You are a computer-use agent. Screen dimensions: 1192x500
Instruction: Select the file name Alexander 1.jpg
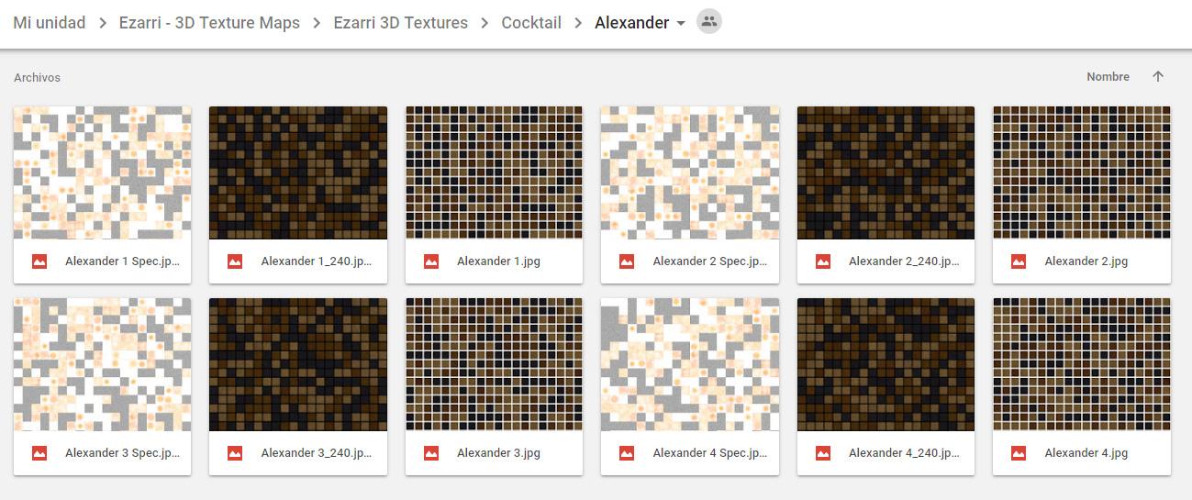(x=498, y=261)
